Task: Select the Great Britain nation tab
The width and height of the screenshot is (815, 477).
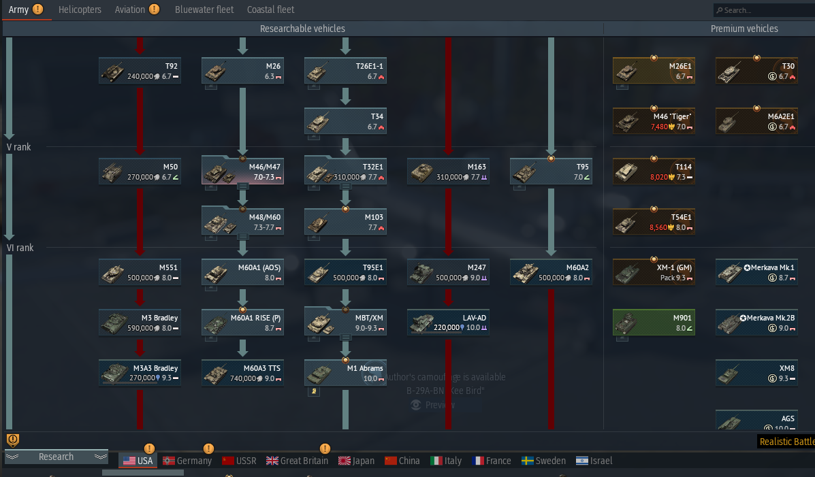Action: pyautogui.click(x=298, y=461)
